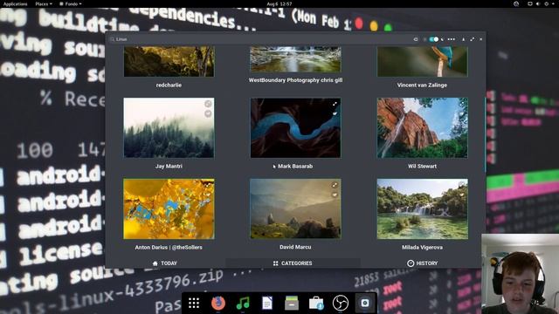Open the redcharlie author link

(169, 85)
